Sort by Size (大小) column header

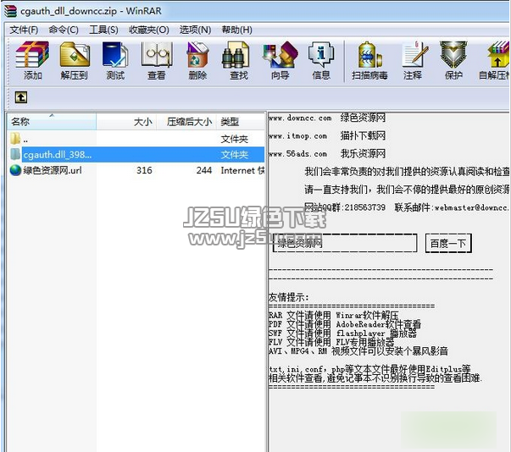142,122
